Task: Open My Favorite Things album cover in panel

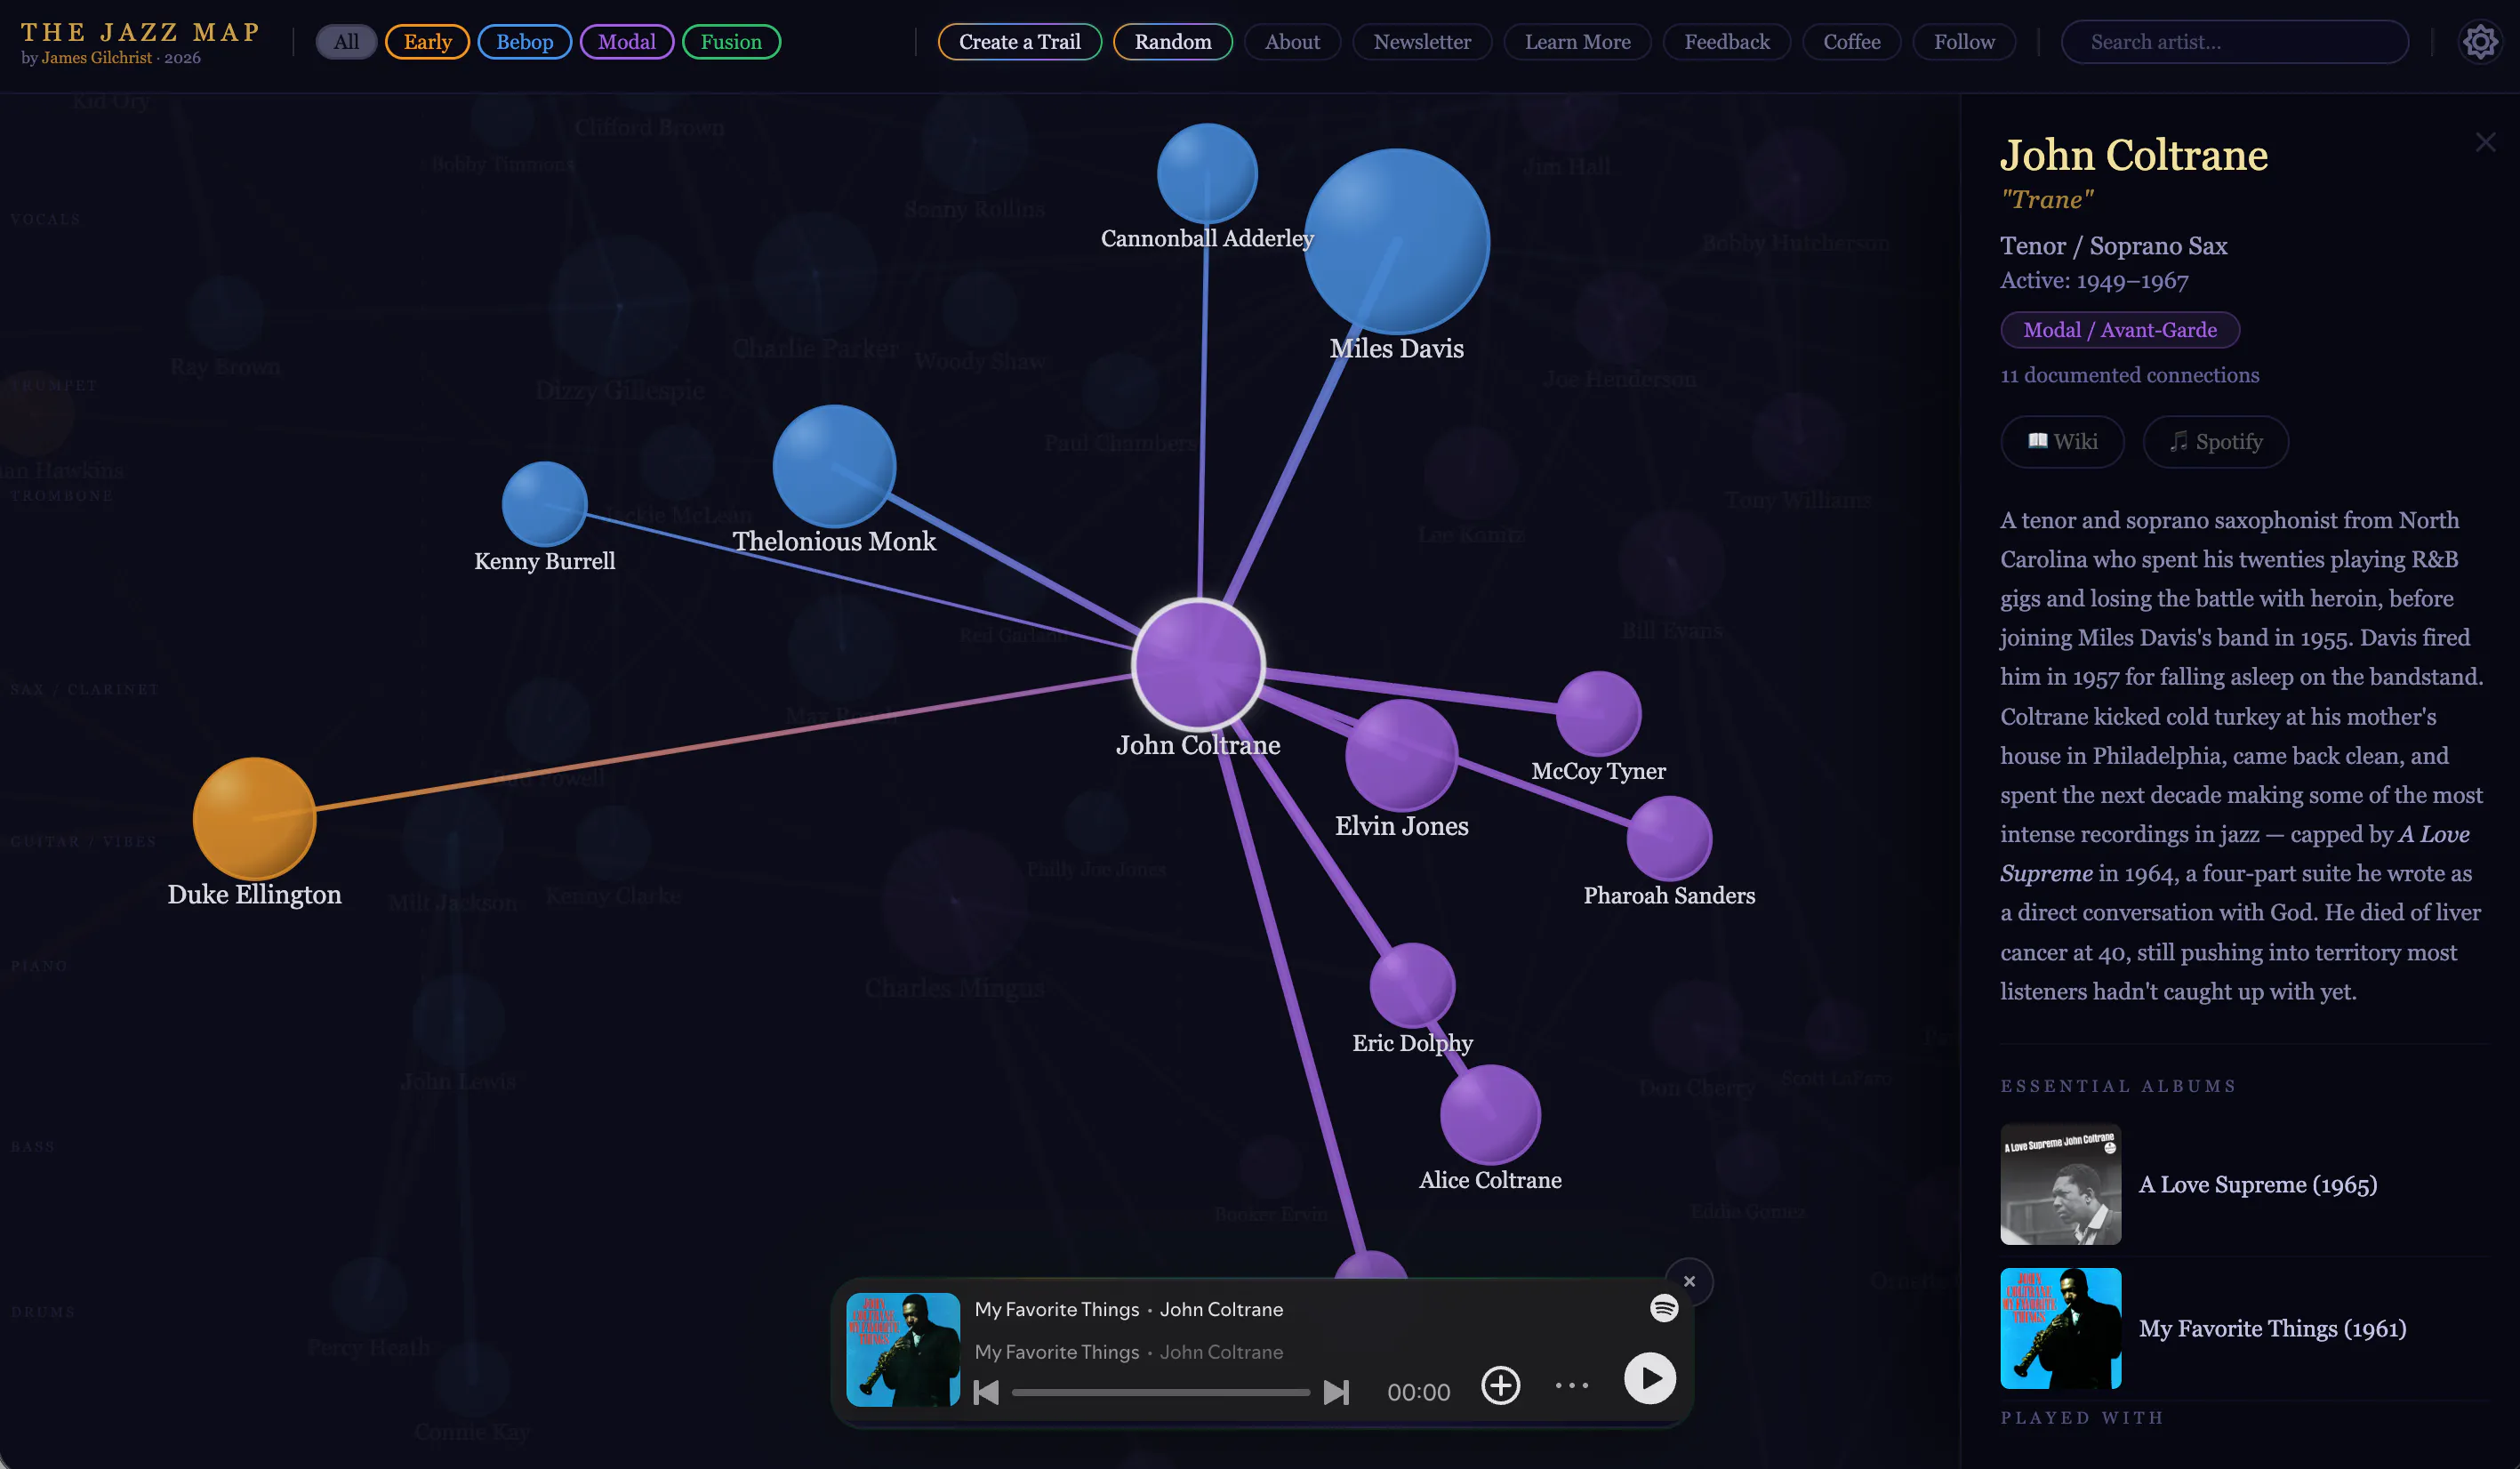Action: pyautogui.click(x=2060, y=1328)
